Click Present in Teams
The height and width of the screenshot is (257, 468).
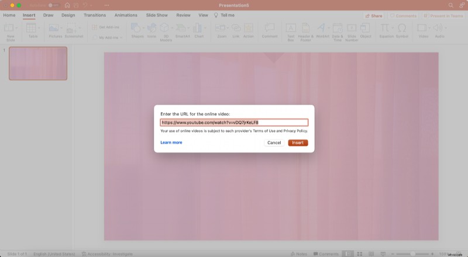click(x=443, y=16)
